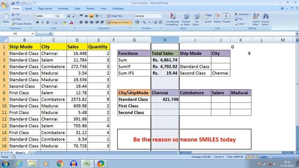
Task: Open the Cell Styles dropdown
Action: point(196,19)
